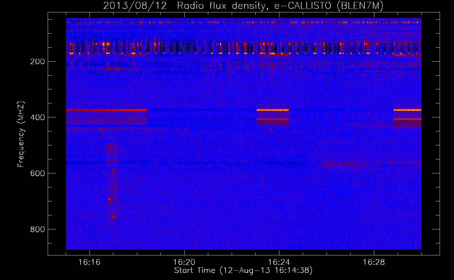
Task: Click the 16:20 time tick label
Action: coord(184,262)
